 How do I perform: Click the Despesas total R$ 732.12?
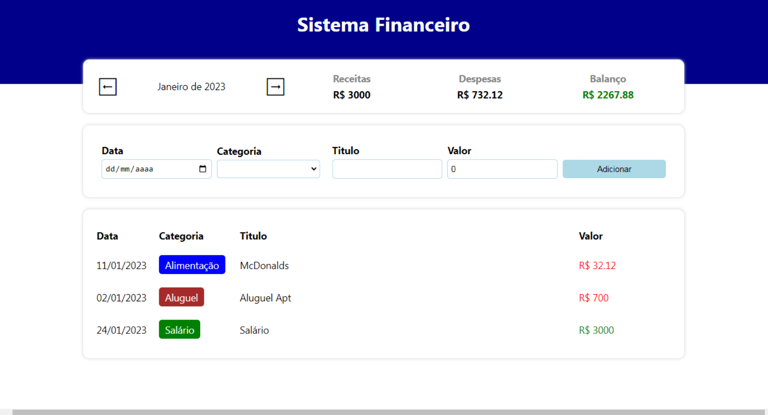[479, 95]
